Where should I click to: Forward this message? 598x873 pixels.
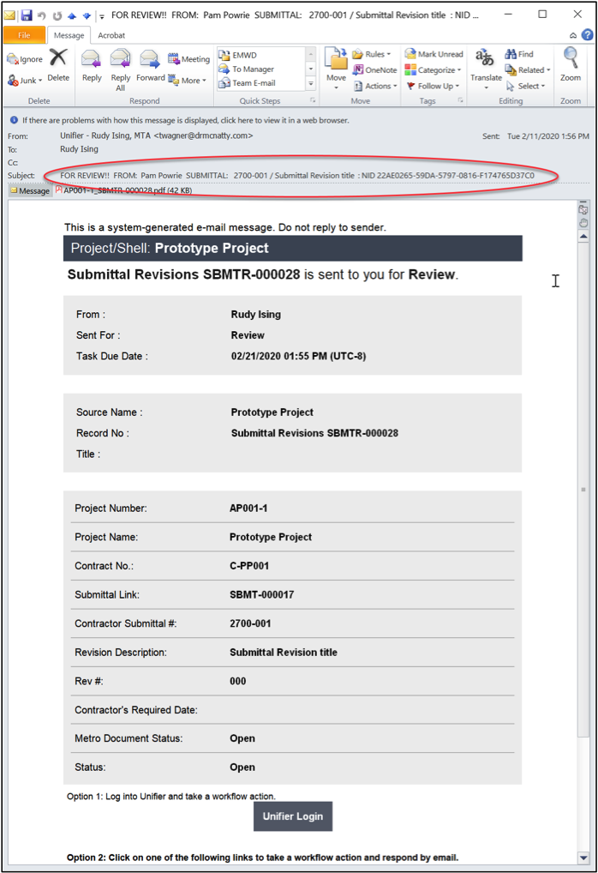click(150, 66)
